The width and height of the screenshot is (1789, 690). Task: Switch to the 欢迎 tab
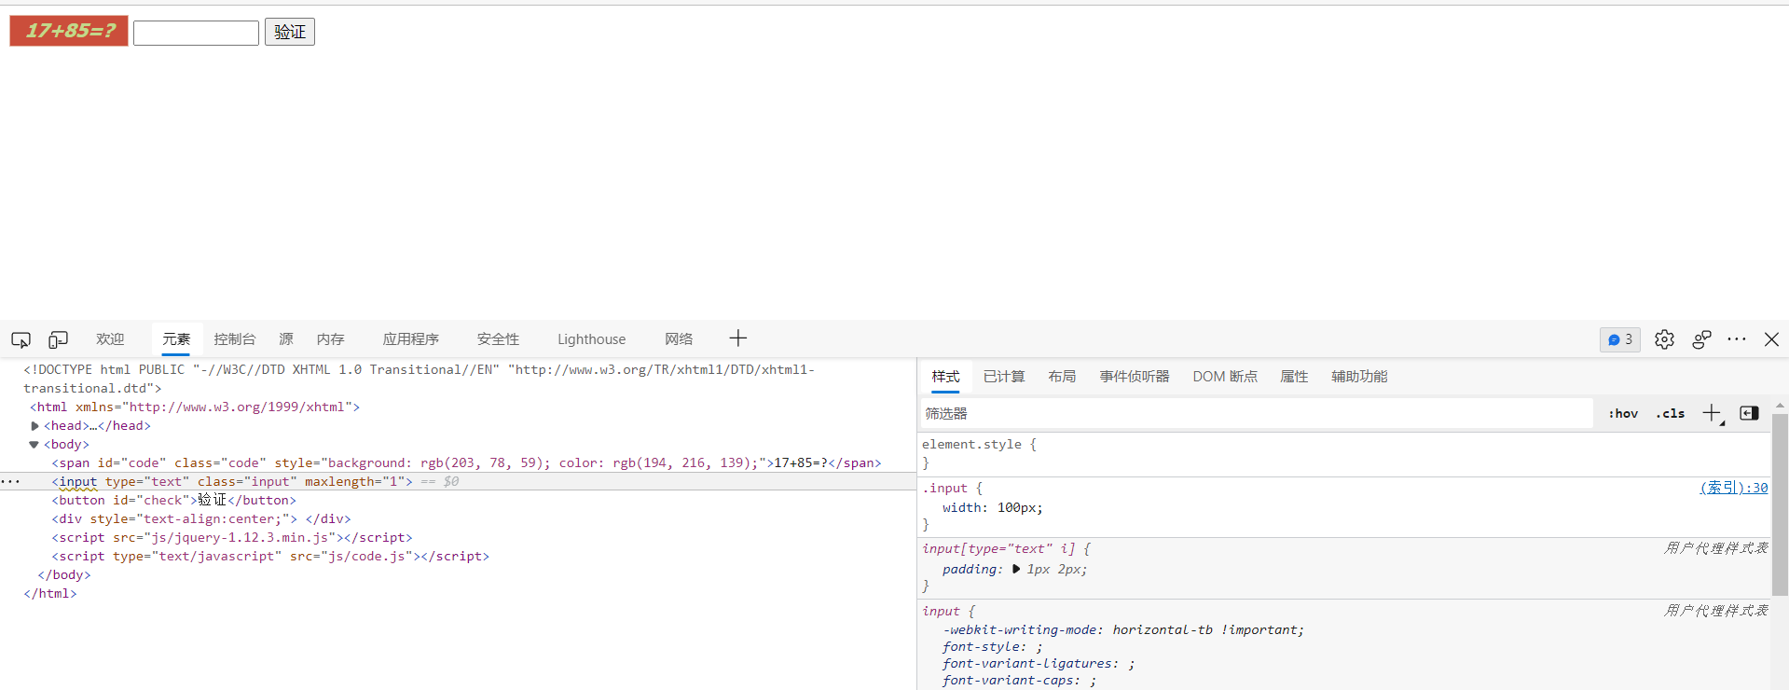pos(110,339)
